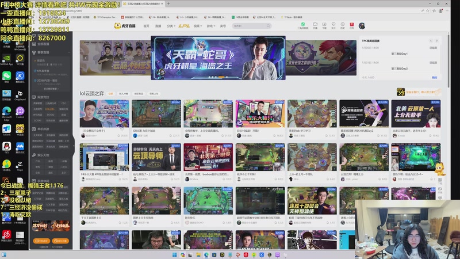Image resolution: width=460 pixels, height=259 pixels.
Task: Expand the more matches link in sidebar
Action: pyautogui.click(x=51, y=89)
